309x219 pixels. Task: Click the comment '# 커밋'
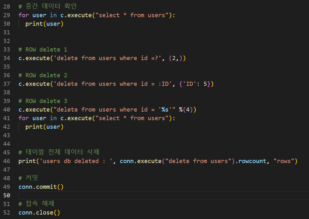pyautogui.click(x=28, y=178)
